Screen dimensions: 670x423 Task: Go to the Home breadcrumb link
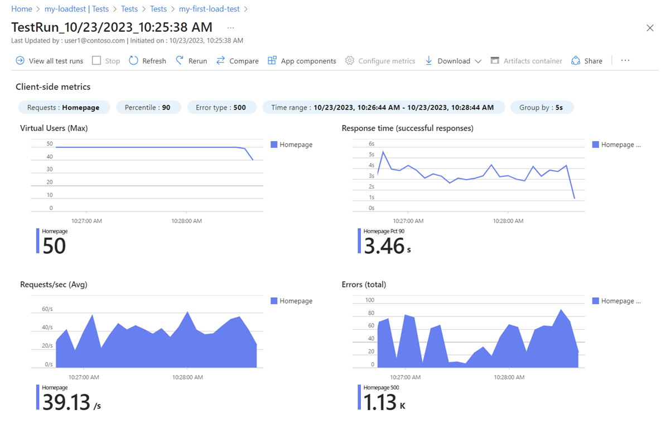pos(22,9)
